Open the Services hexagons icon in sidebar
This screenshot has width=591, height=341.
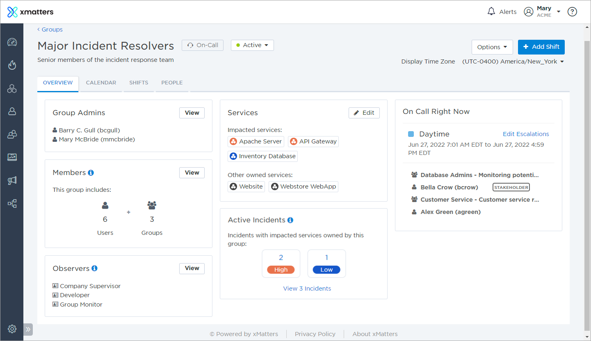click(x=12, y=88)
